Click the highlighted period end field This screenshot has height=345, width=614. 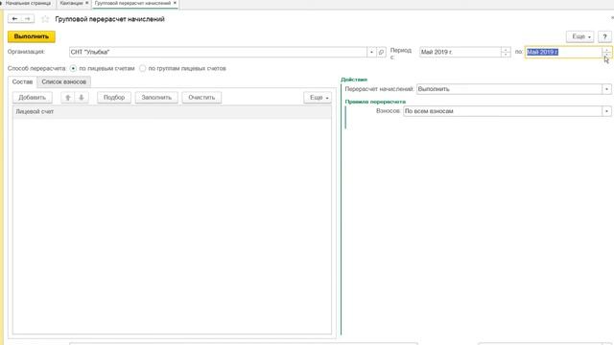[x=563, y=52]
